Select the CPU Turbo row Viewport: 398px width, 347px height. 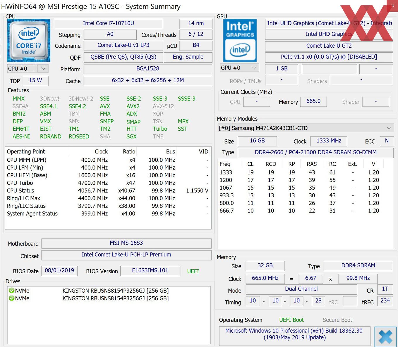pos(108,183)
